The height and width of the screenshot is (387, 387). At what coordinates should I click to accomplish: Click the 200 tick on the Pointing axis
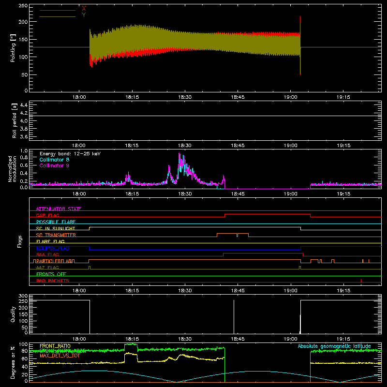pyautogui.click(x=23, y=22)
